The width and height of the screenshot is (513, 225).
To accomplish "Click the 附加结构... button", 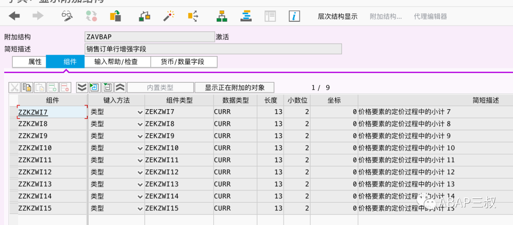I will pyautogui.click(x=386, y=16).
